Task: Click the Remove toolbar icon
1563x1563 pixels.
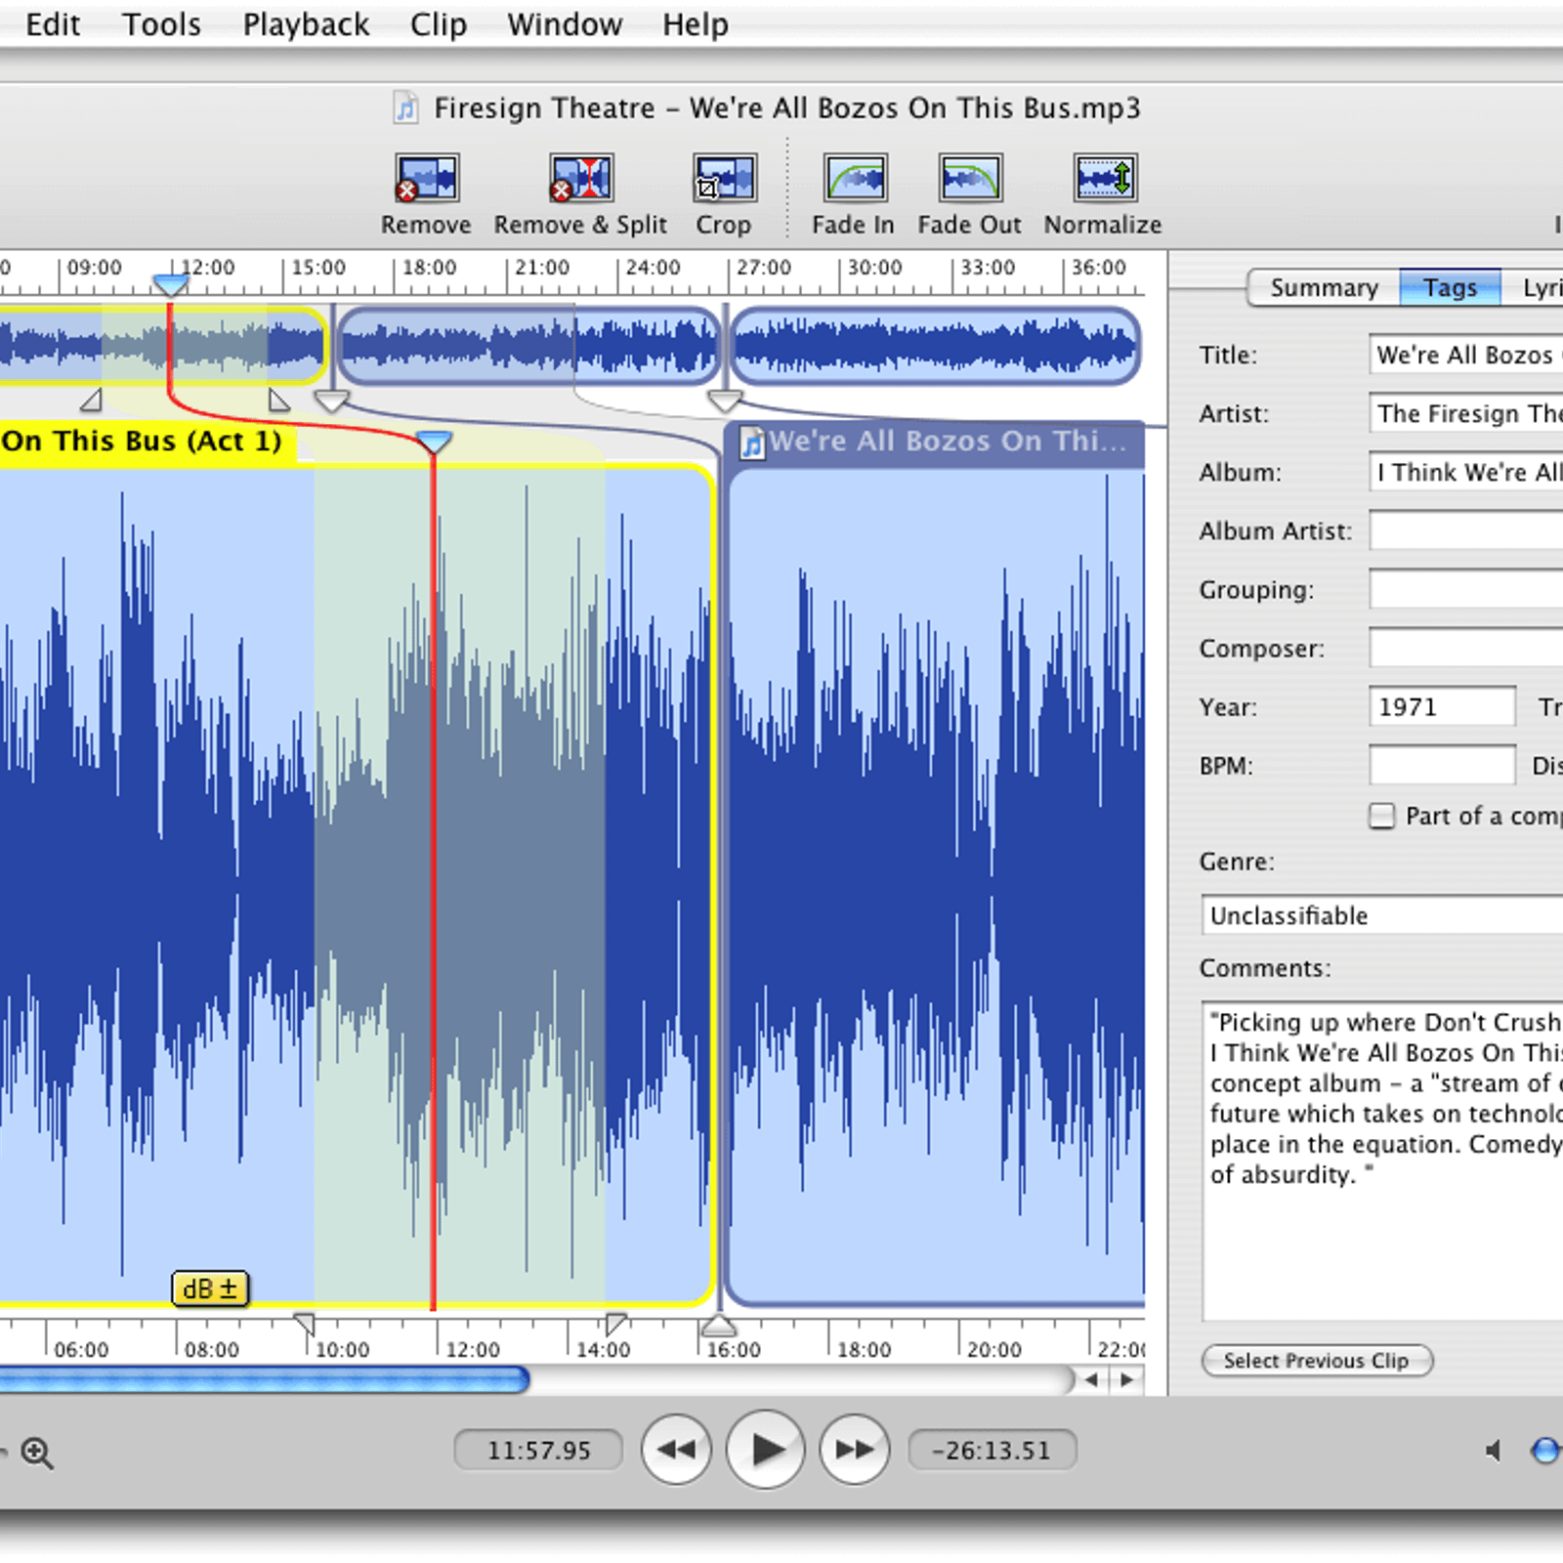Action: pyautogui.click(x=427, y=178)
